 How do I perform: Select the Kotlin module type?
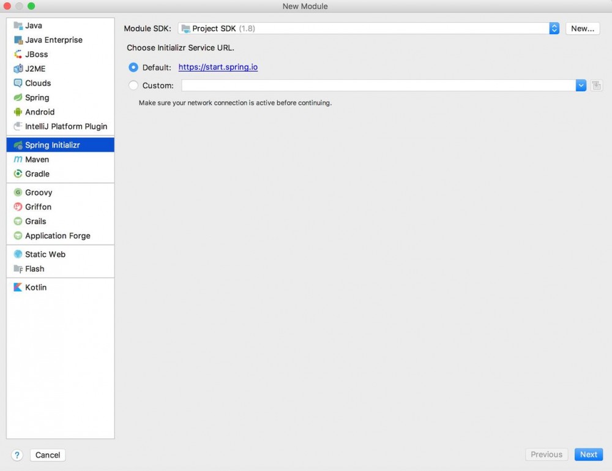(61, 287)
